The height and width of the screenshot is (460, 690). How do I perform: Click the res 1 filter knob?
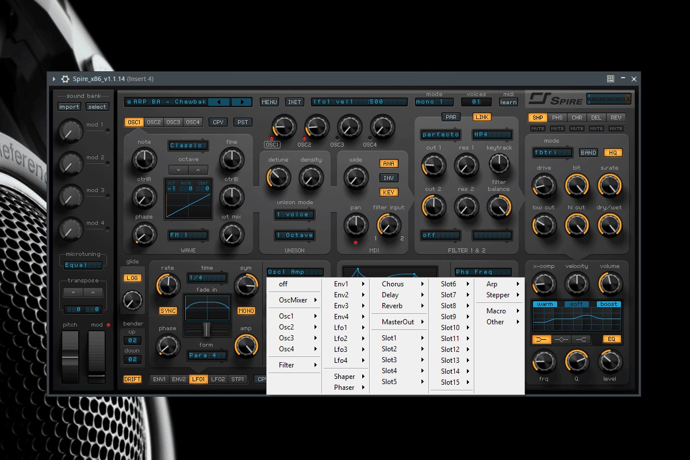click(x=466, y=165)
